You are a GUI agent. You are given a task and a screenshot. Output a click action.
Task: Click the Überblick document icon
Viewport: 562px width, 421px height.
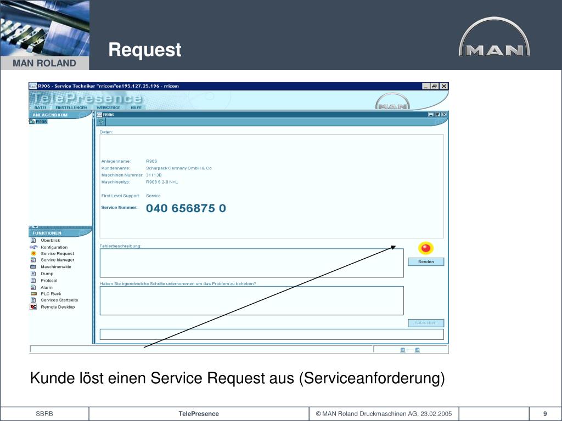point(33,241)
